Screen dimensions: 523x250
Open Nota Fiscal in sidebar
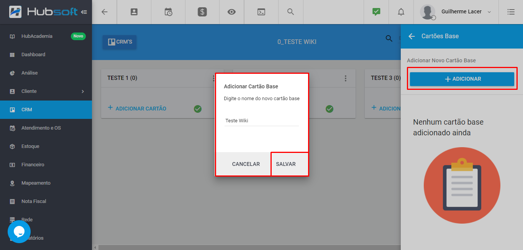(x=46, y=201)
